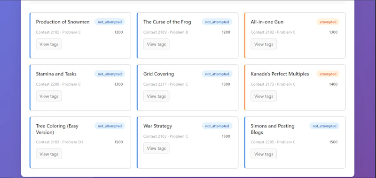Click rating 1300 on Grid Covering card

click(226, 84)
